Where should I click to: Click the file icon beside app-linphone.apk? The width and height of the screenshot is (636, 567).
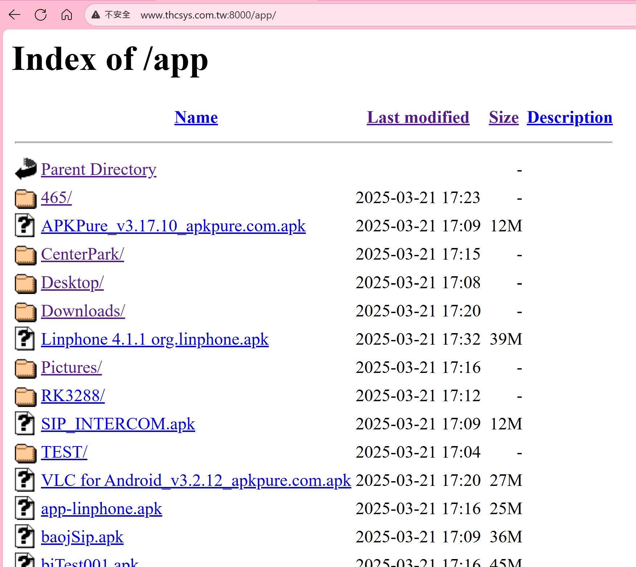pos(25,508)
